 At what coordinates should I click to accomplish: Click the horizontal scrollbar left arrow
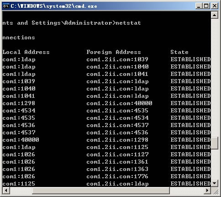click(6, 191)
